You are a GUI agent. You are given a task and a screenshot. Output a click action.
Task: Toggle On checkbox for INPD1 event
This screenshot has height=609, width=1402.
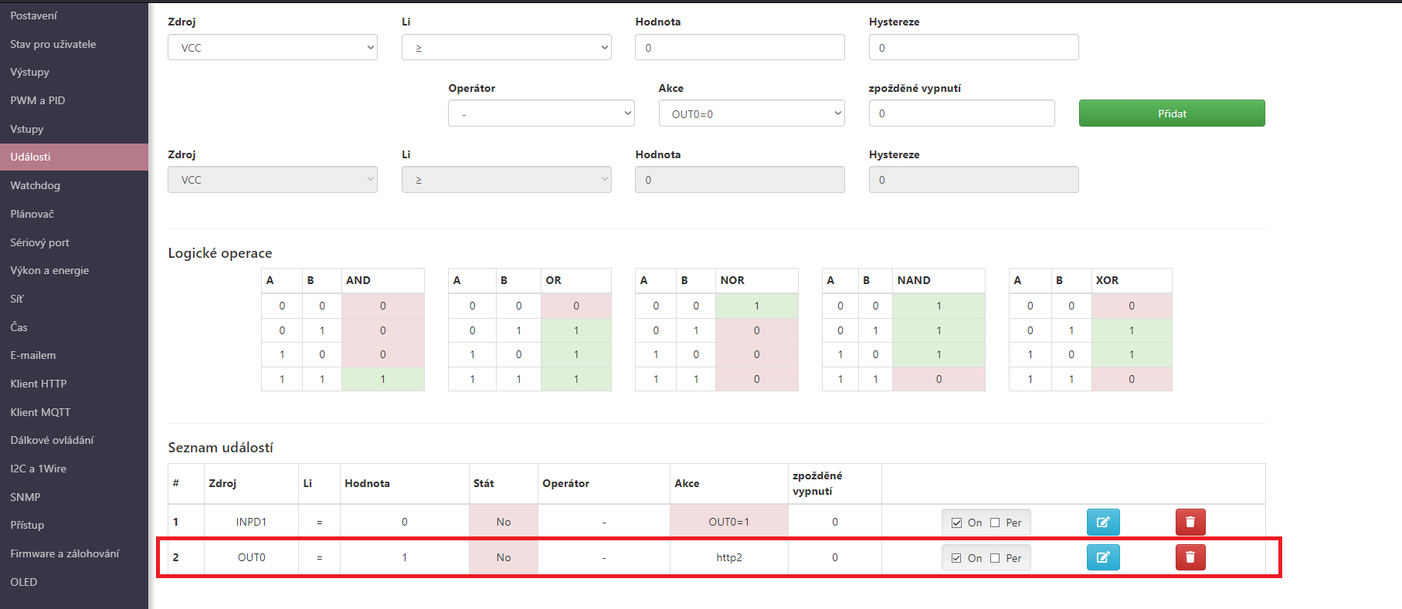tap(957, 523)
